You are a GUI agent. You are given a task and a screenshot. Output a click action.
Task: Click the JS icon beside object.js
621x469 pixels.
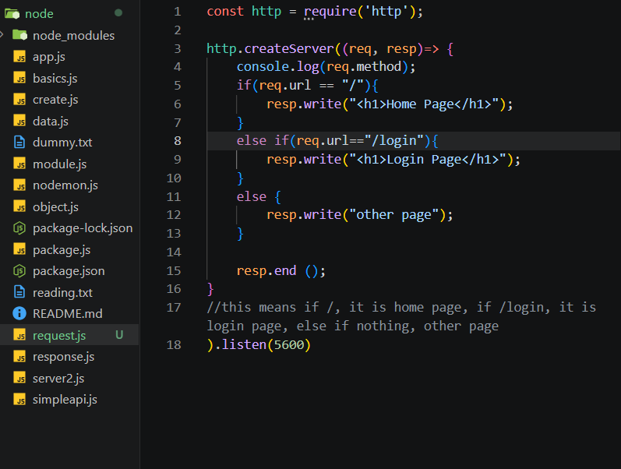click(x=19, y=206)
